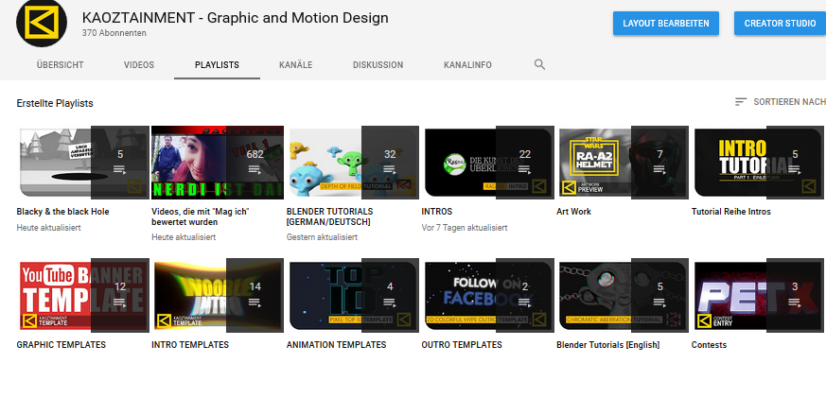Open CREATOR STUDIO
The height and width of the screenshot is (398, 826).
pyautogui.click(x=779, y=23)
